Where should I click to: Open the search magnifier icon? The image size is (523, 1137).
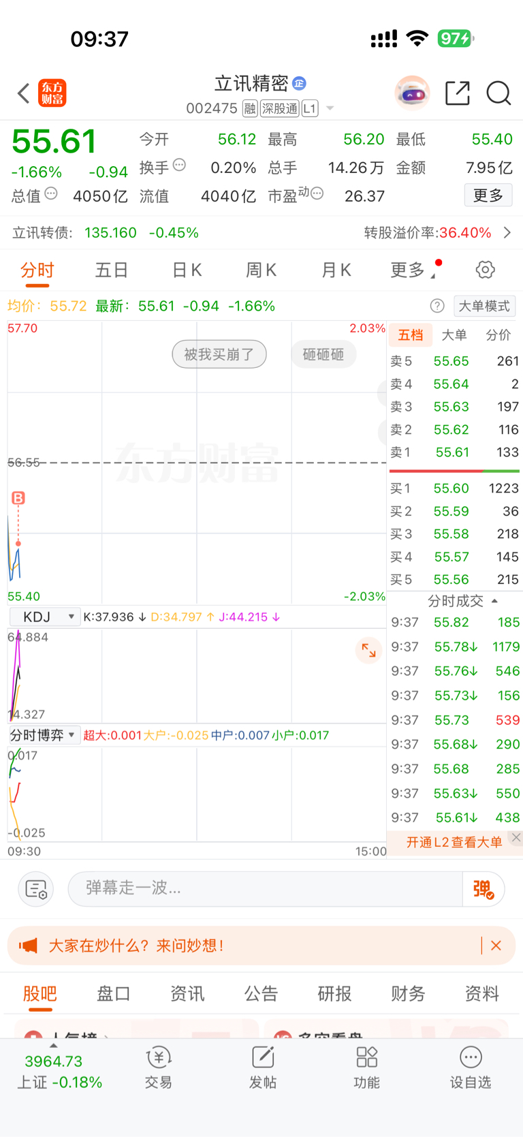pyautogui.click(x=498, y=93)
